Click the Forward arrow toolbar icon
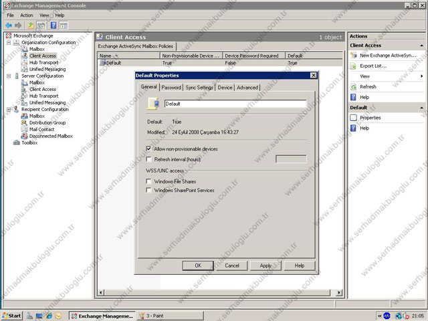The width and height of the screenshot is (428, 321). pos(18,25)
